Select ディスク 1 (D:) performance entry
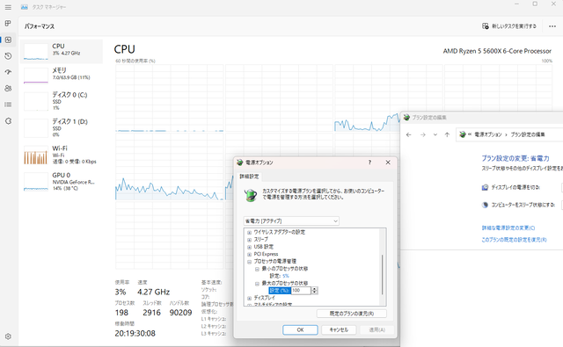 [x=62, y=128]
